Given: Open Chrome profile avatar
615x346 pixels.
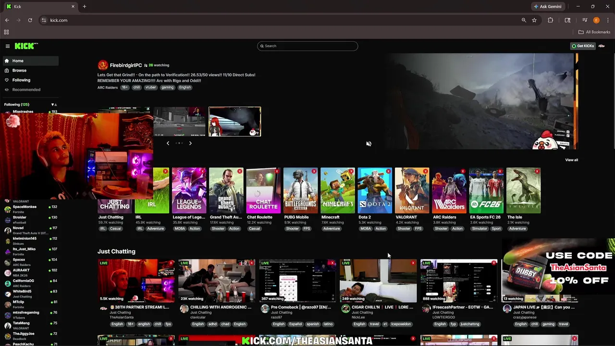Looking at the screenshot, I should [596, 20].
